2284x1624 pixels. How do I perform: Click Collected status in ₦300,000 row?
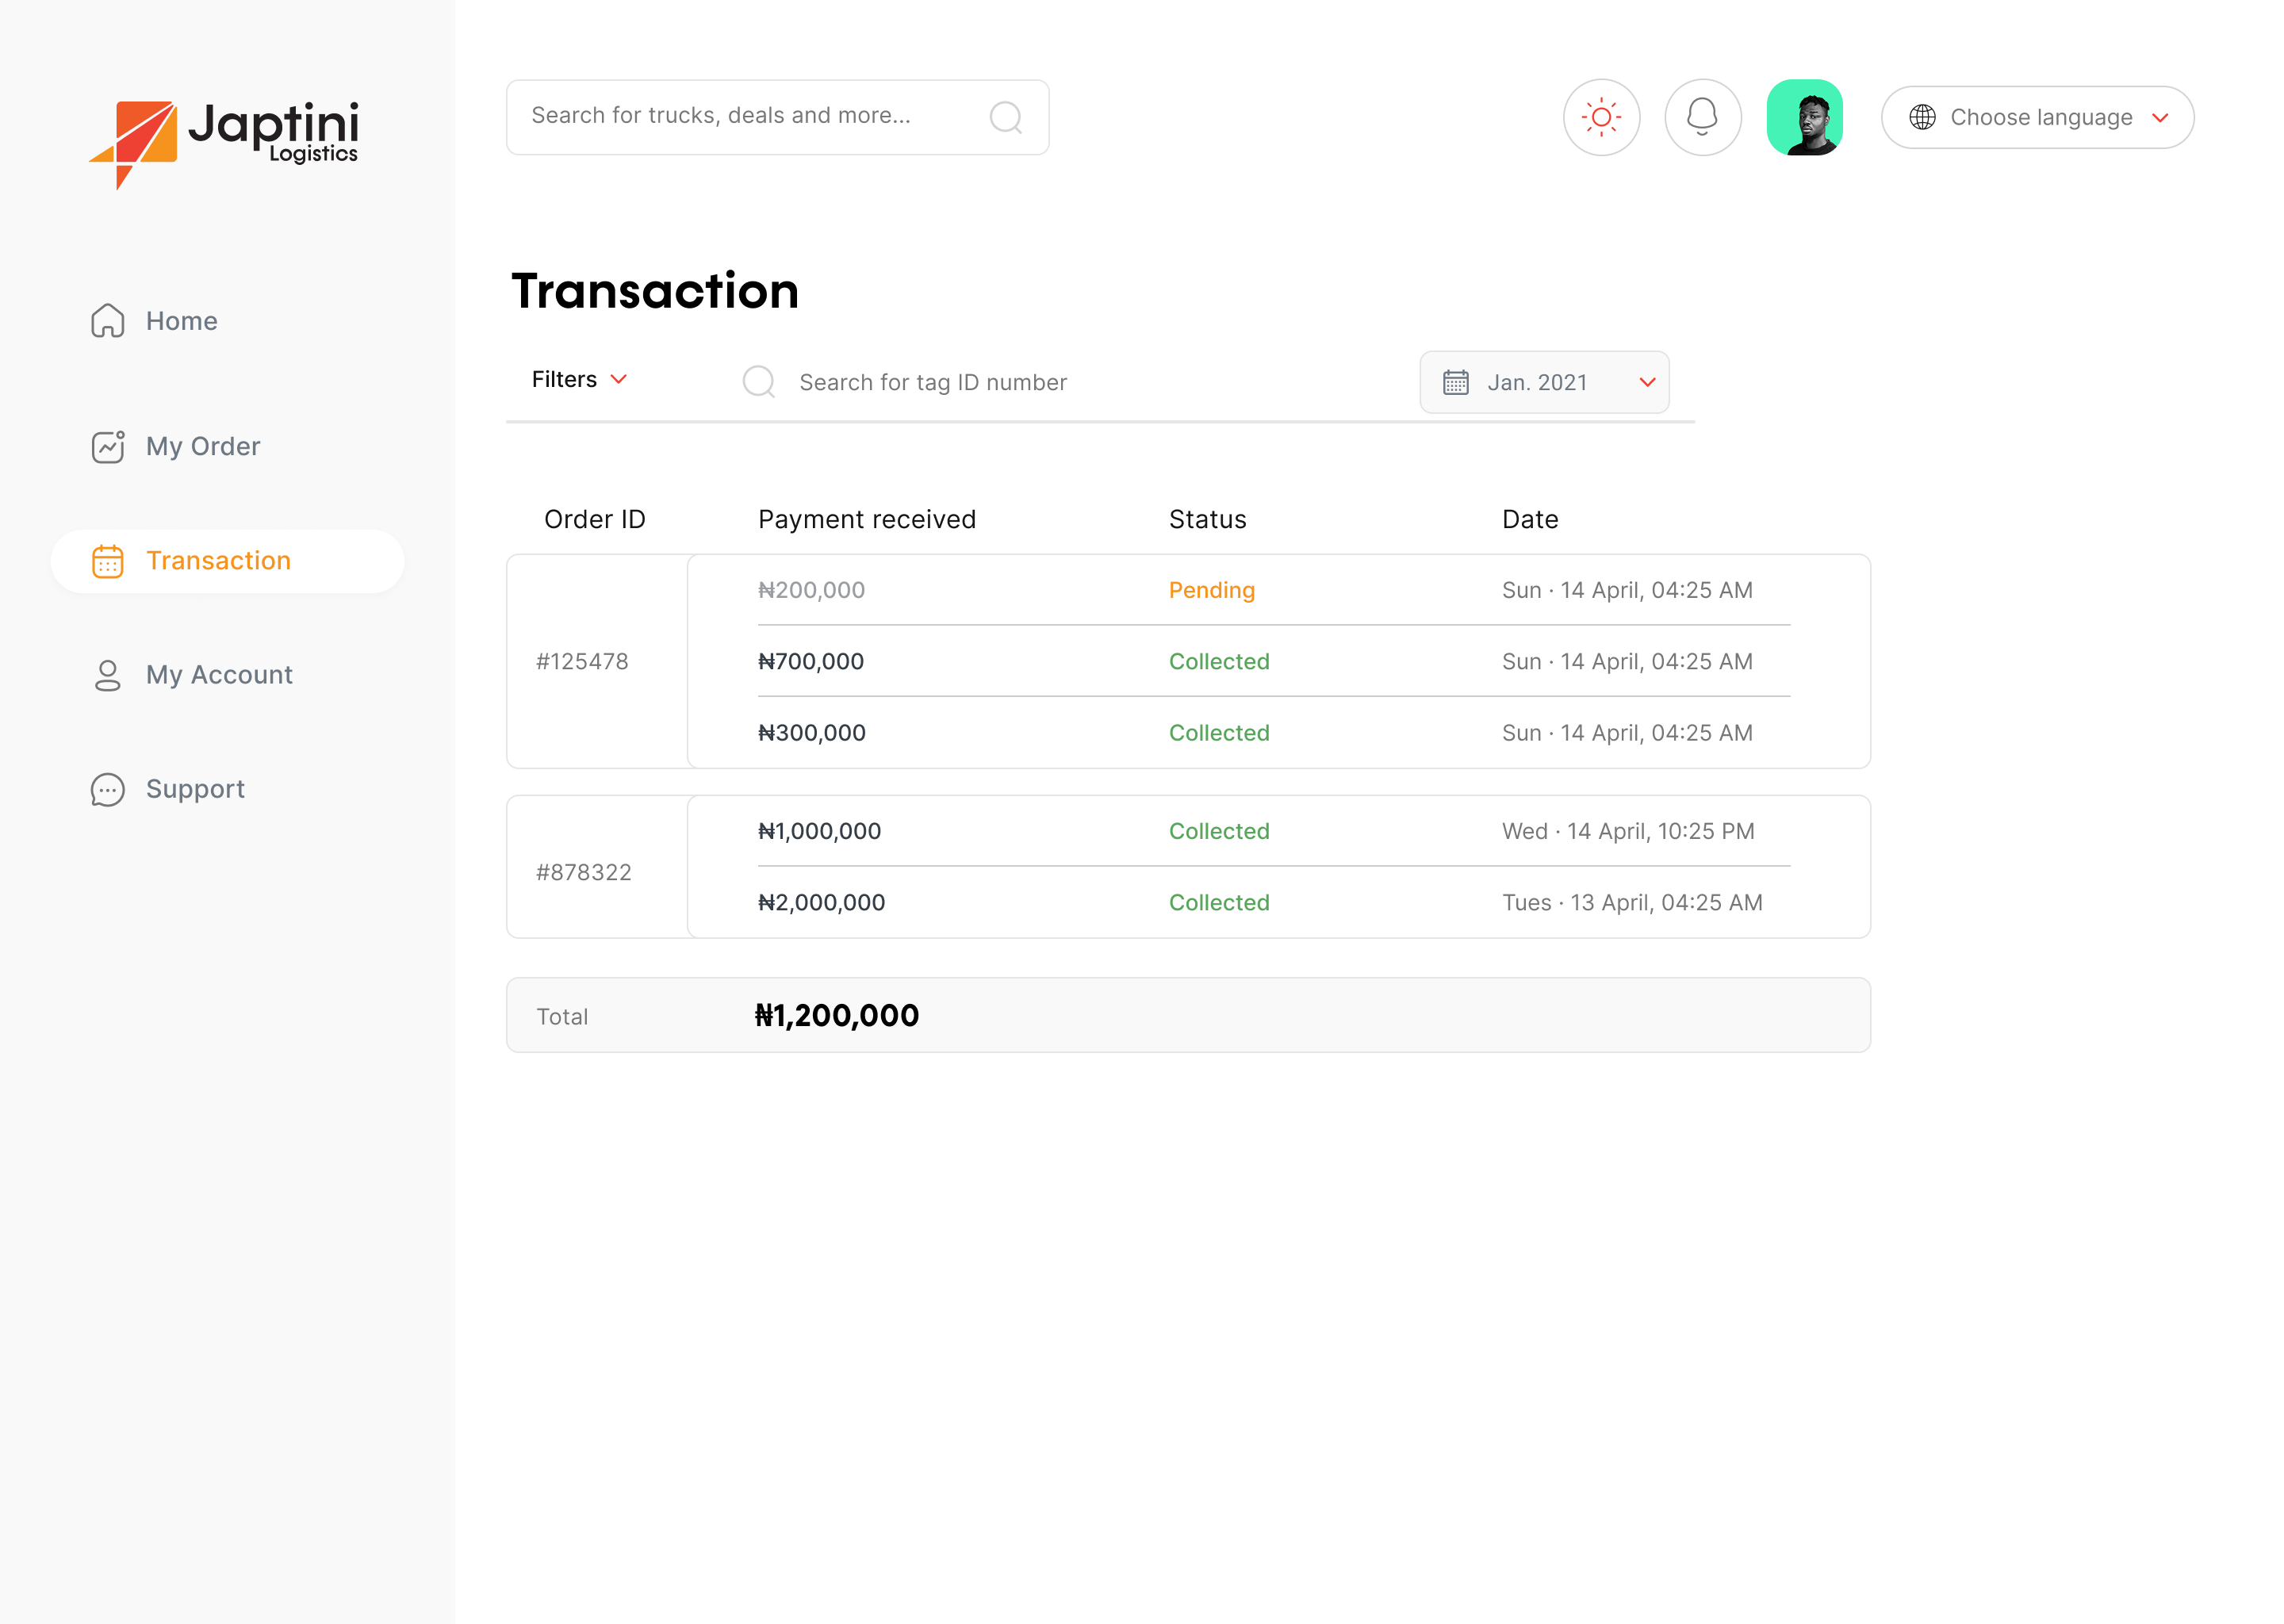1219,733
